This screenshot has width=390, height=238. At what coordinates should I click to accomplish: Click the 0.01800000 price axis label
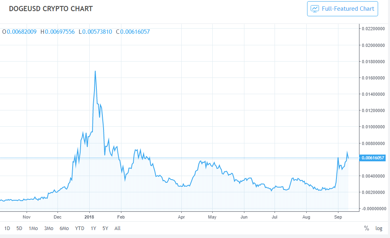[x=373, y=62]
